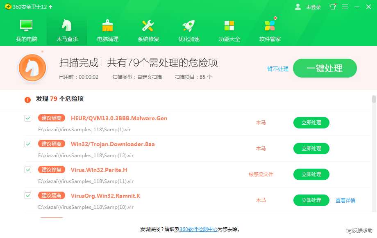Image resolution: width=377 pixels, height=238 pixels.
Task: Click 已用时：00:00:02 text
Action: pos(79,77)
